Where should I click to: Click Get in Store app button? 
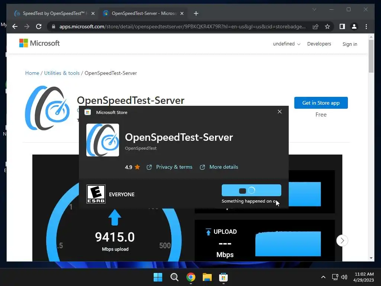tap(321, 103)
